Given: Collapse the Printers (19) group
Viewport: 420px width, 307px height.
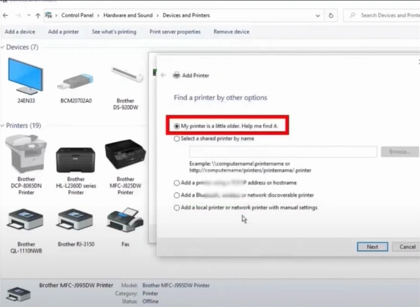Looking at the screenshot, I should pyautogui.click(x=3, y=126).
